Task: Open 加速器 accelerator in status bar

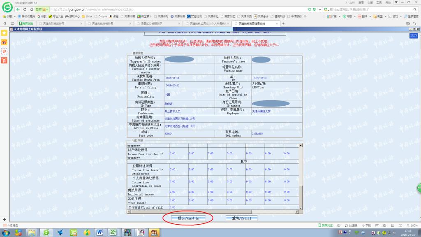Action: 351,225
